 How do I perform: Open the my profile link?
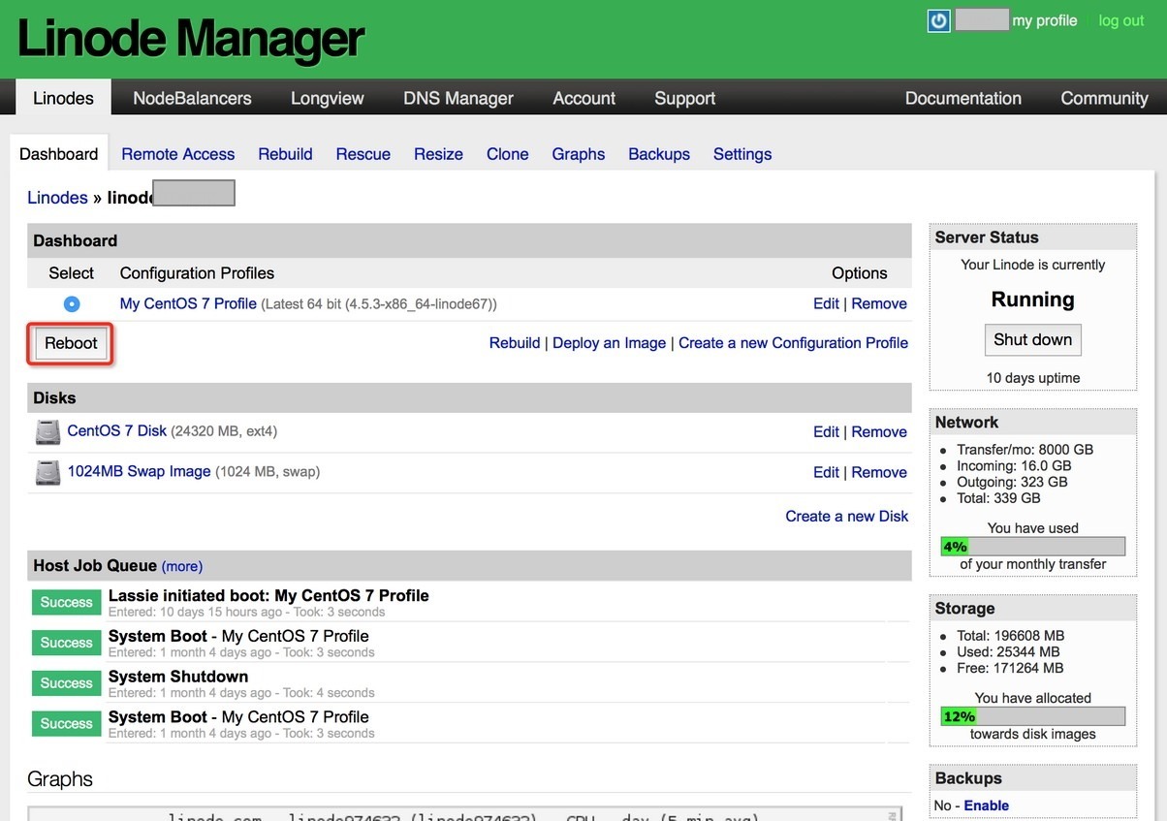(1045, 20)
